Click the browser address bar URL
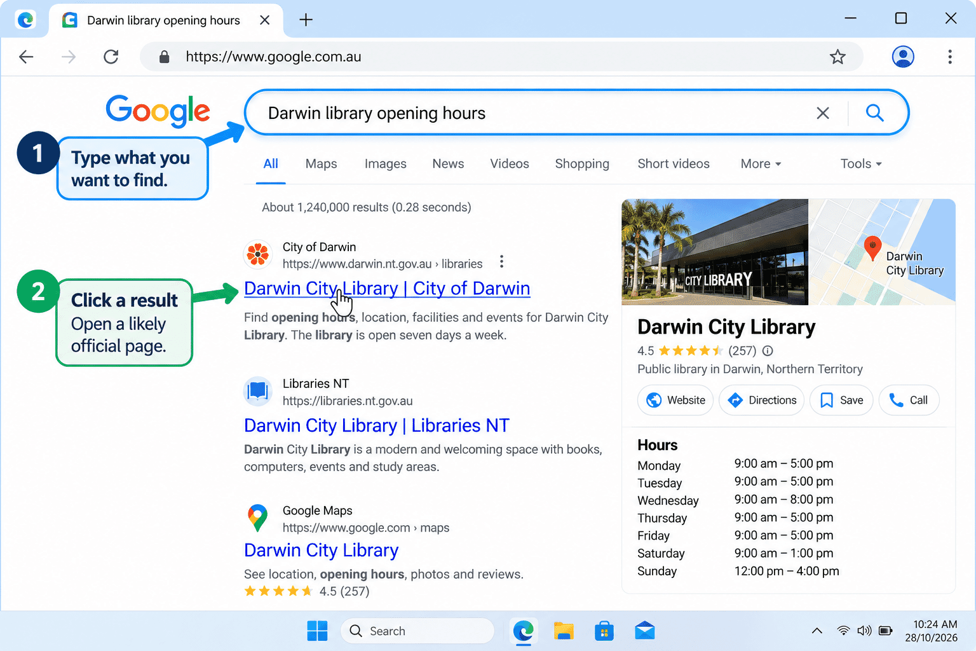 pos(273,57)
